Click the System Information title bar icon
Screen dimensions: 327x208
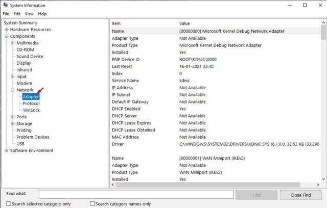[x=6, y=5]
